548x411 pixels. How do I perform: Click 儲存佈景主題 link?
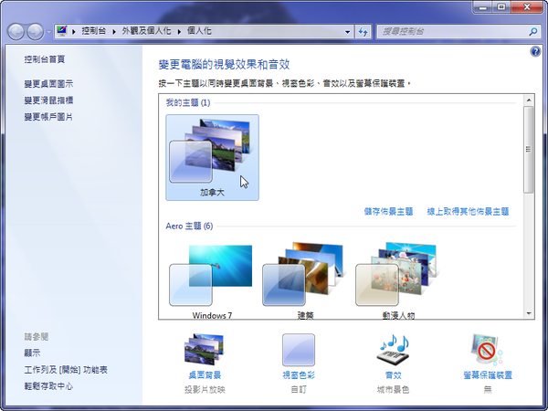tap(388, 212)
